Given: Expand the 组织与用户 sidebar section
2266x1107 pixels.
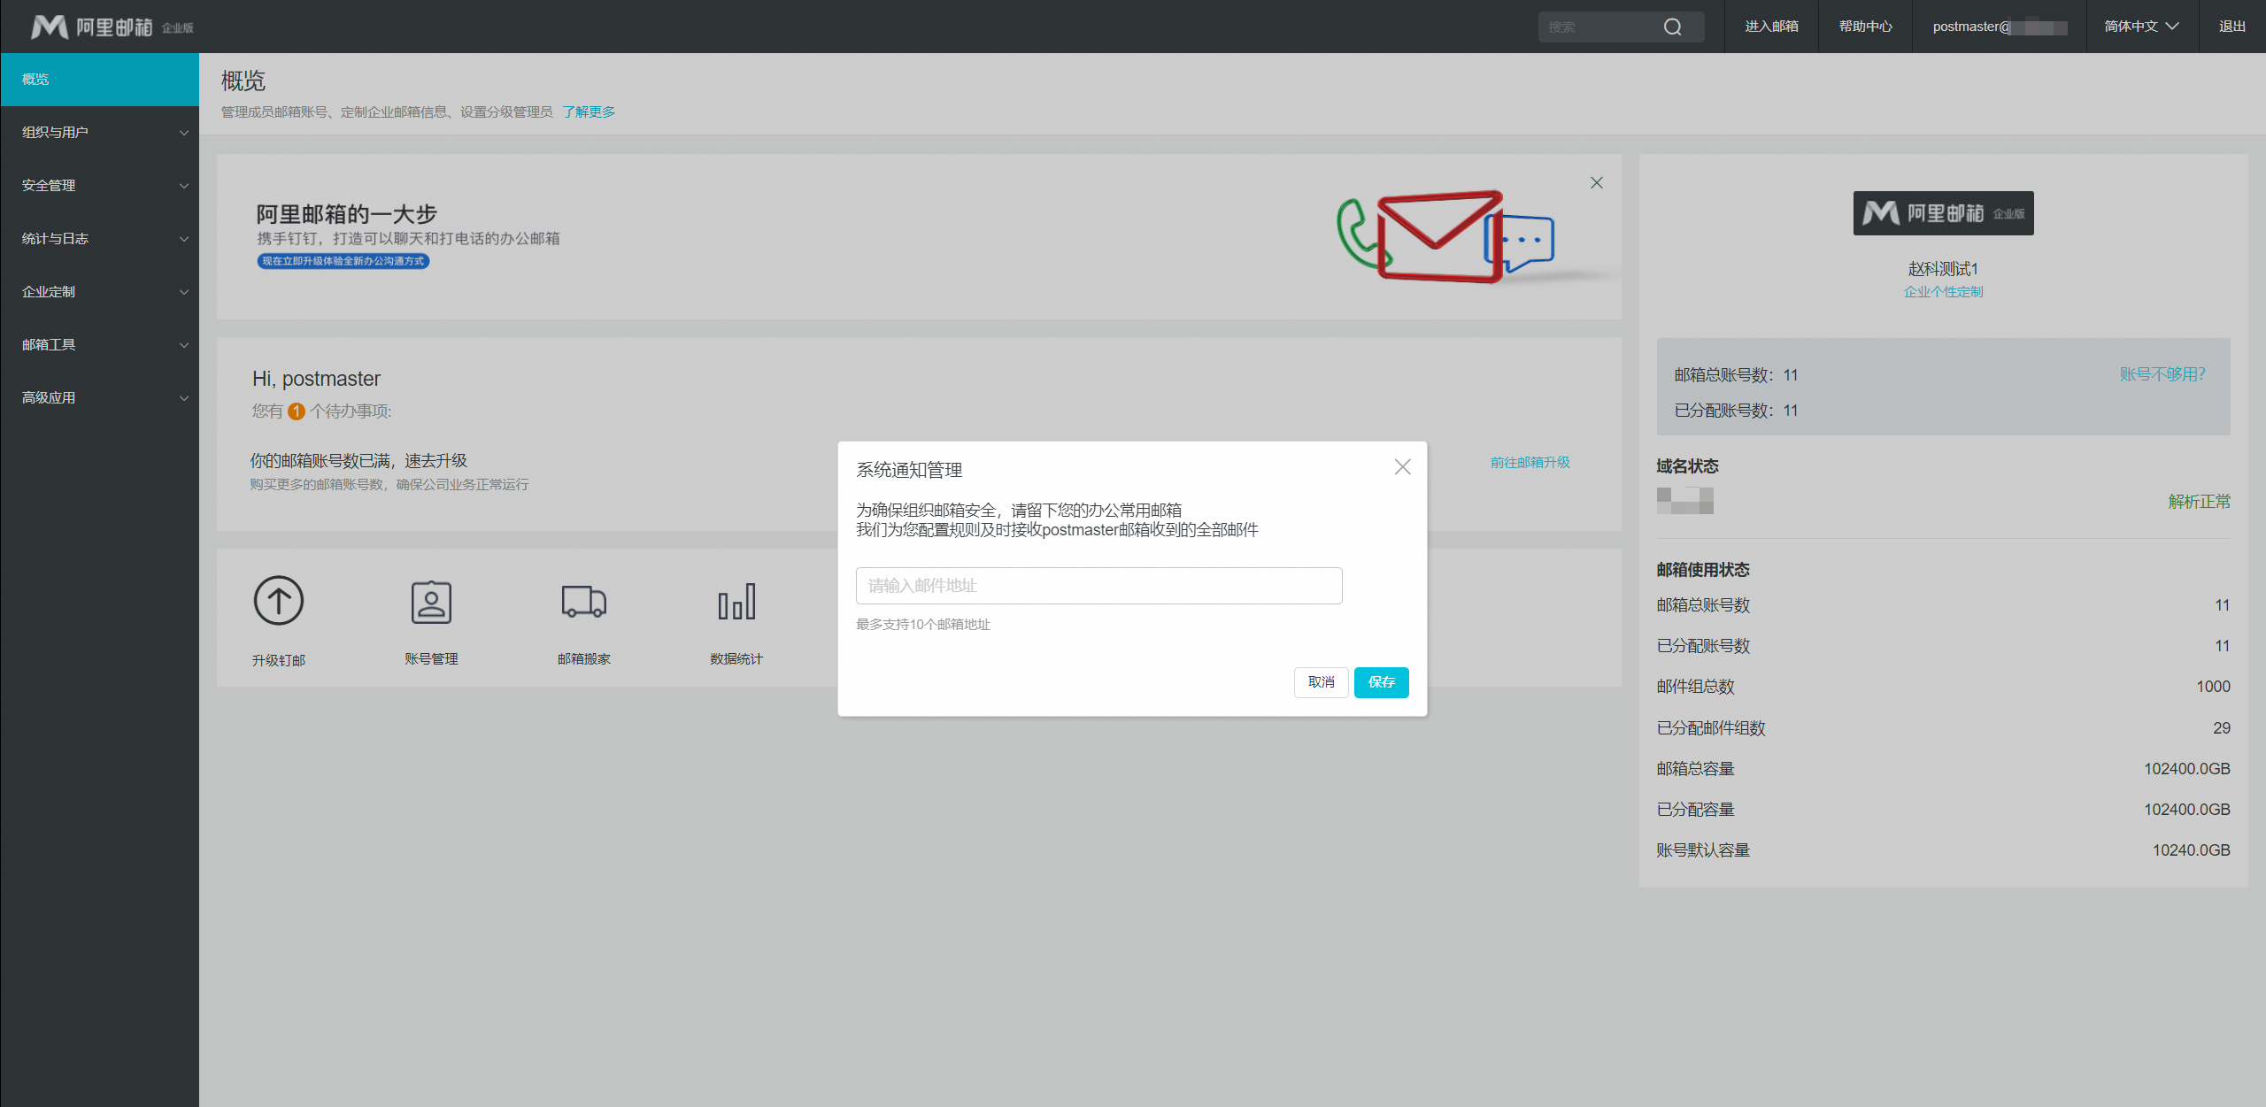Looking at the screenshot, I should click(99, 133).
